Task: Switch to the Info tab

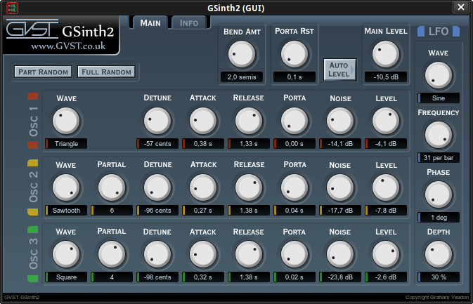Action: (x=189, y=22)
